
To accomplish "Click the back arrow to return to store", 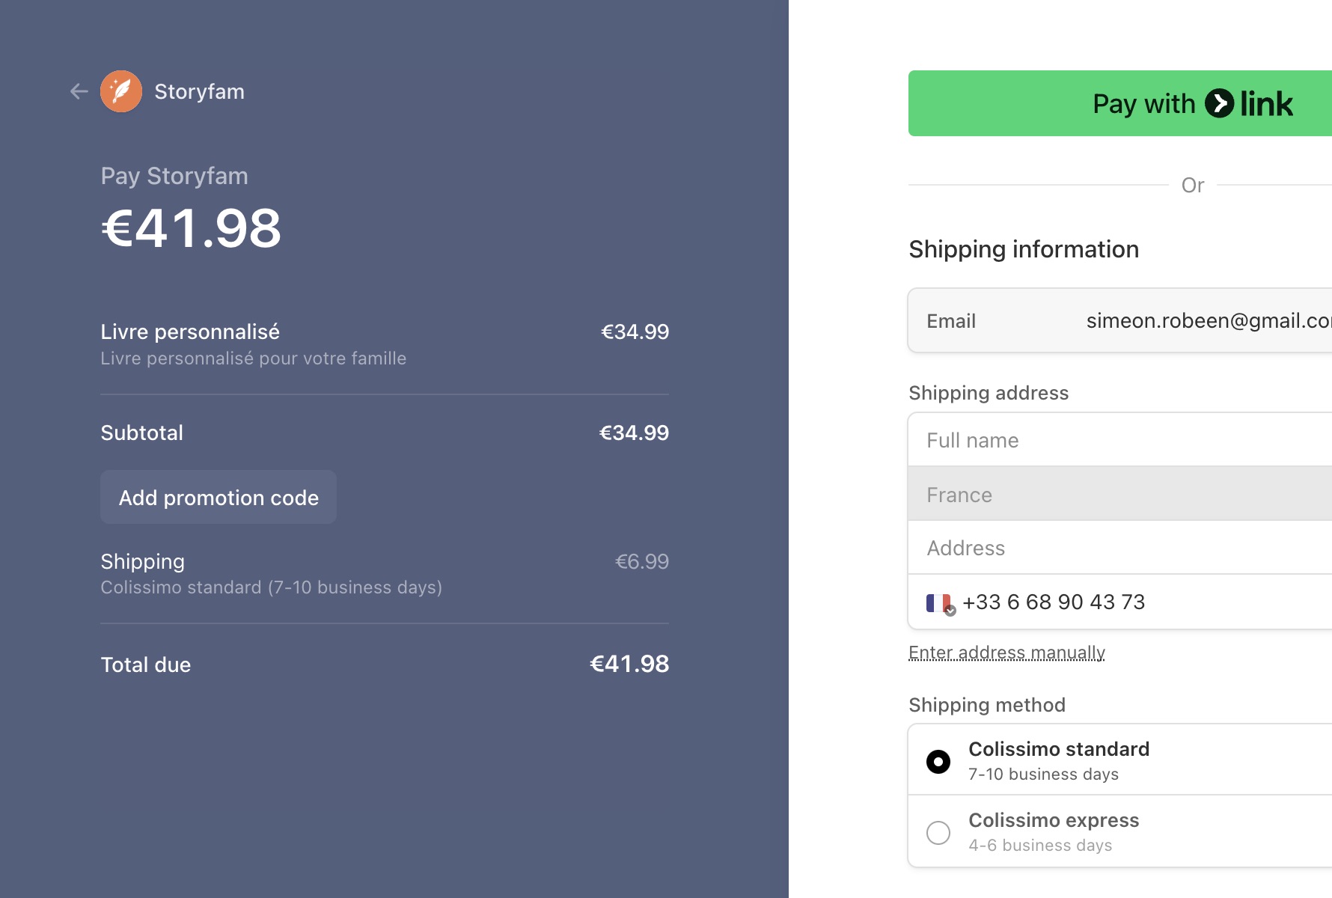I will coord(78,91).
